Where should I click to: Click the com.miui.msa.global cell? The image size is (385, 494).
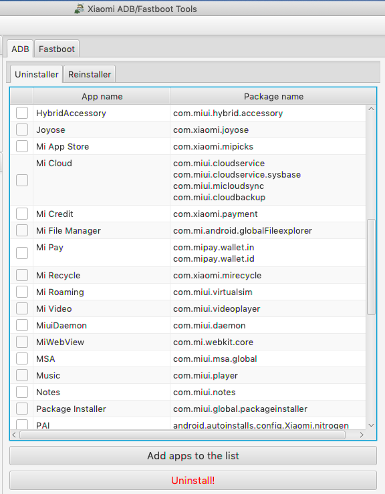click(268, 358)
